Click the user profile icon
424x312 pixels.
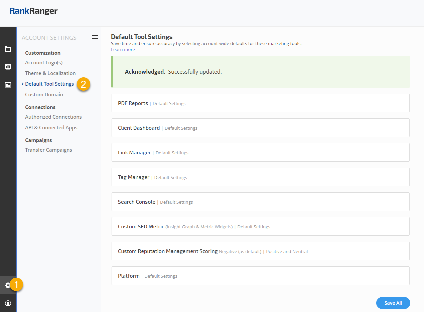pos(8,303)
